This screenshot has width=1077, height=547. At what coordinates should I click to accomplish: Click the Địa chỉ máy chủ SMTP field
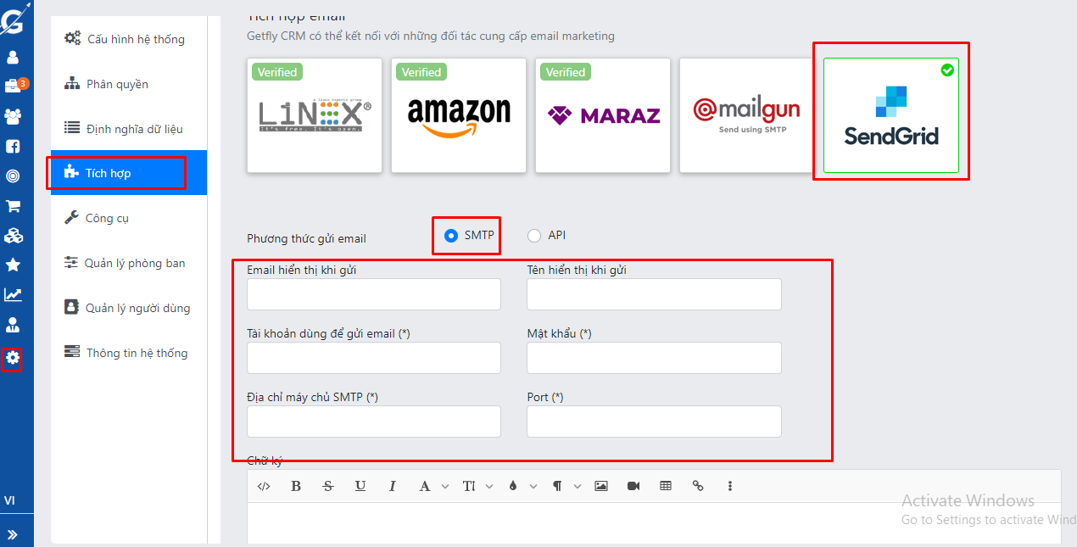click(x=373, y=421)
